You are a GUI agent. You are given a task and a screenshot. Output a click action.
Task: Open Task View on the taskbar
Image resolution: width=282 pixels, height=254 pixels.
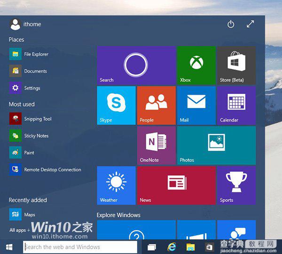tap(152, 247)
